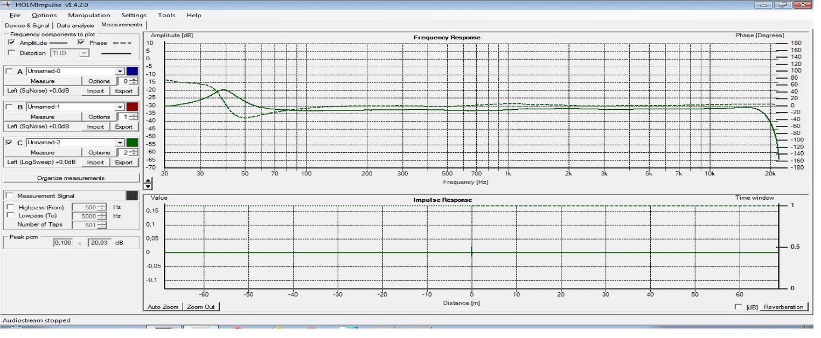Enable the Measurement Signal checkbox
The image size is (821, 338).
[x=10, y=196]
